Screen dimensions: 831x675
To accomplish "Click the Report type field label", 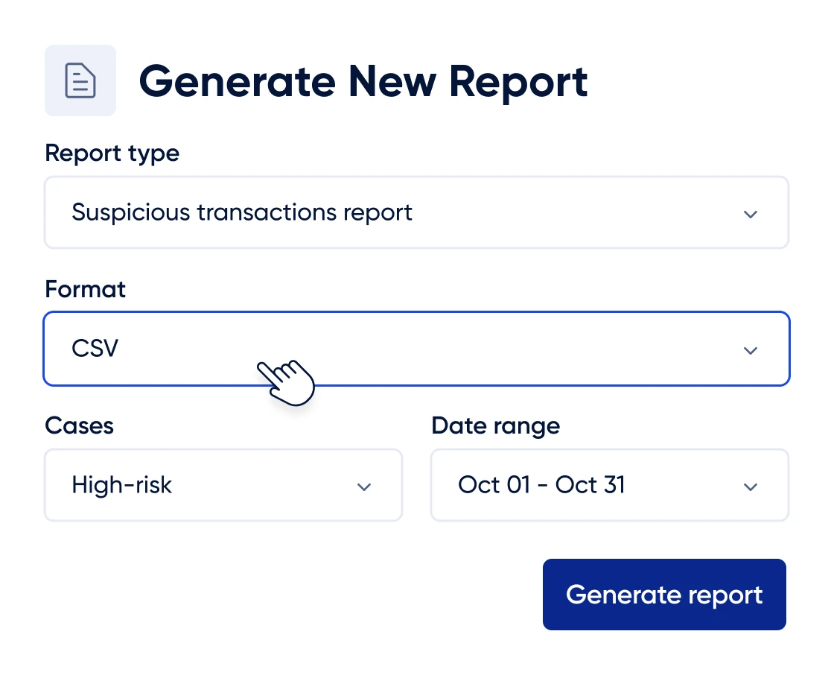I will pos(112,153).
